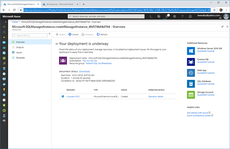The image size is (230, 149).
Task: Click the purple deployment template icon
Action: (x=63, y=60)
